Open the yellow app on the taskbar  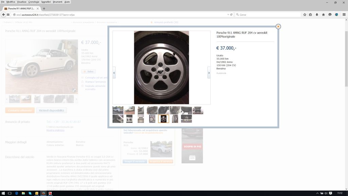click(x=37, y=193)
